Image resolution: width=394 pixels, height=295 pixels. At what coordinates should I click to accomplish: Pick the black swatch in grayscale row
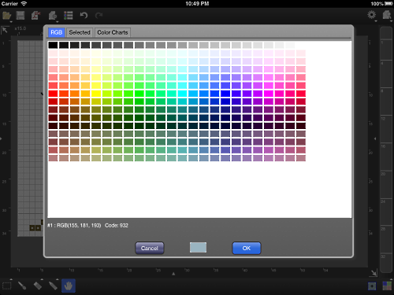(x=53, y=45)
